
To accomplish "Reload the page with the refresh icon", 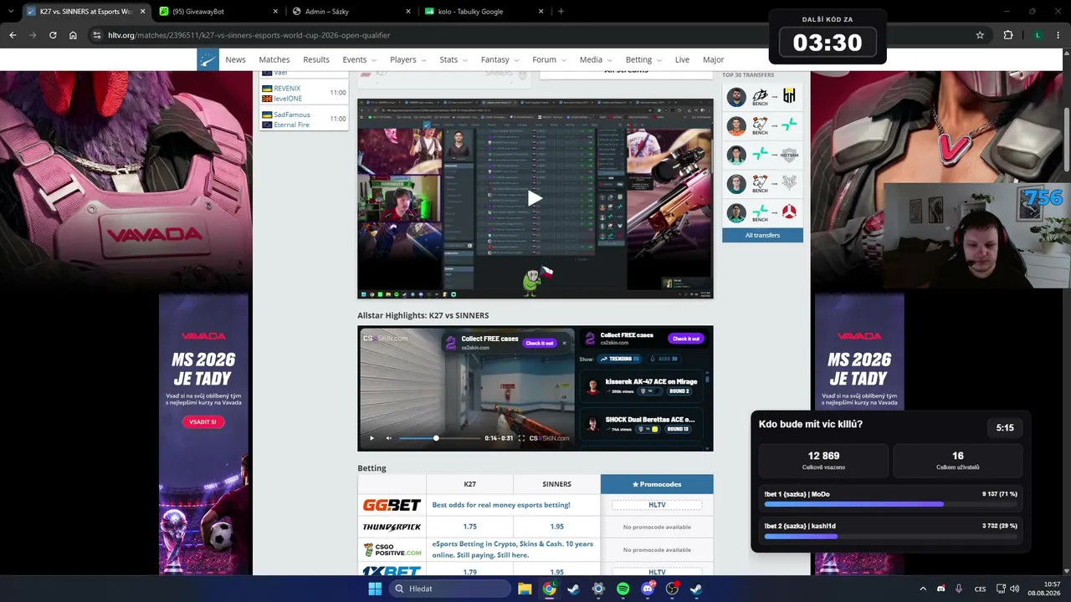I will click(x=53, y=35).
